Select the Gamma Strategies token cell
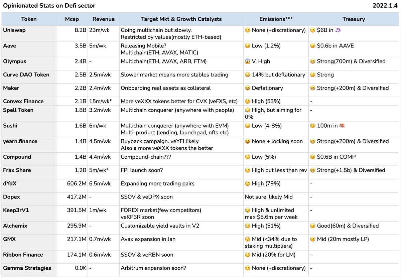Image resolution: width=401 pixels, height=279 pixels. [x=29, y=270]
